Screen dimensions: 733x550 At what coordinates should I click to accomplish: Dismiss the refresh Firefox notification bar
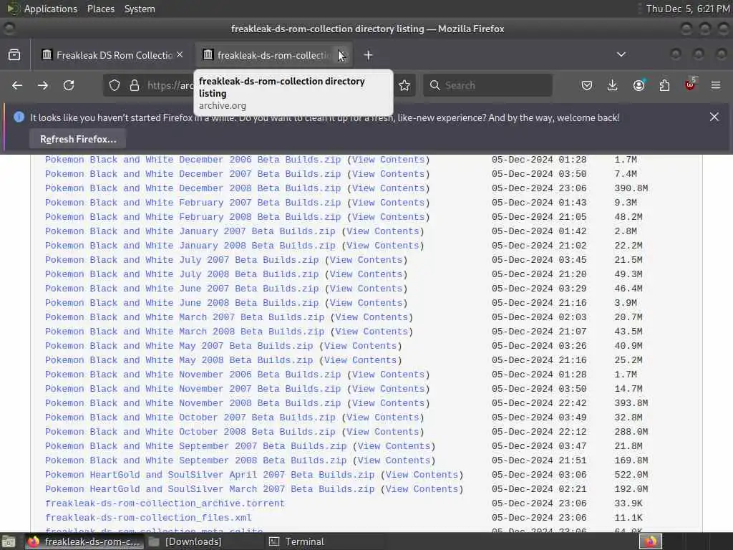(714, 117)
